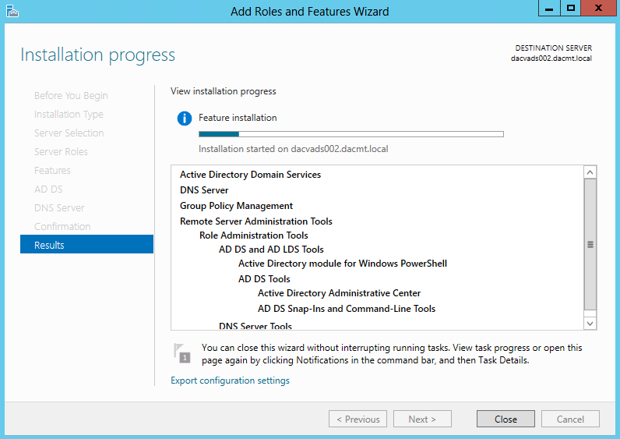
Task: Select the DNS Server row in results list
Action: click(204, 190)
